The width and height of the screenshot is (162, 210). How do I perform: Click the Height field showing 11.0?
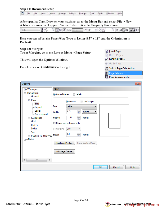click(x=72, y=117)
